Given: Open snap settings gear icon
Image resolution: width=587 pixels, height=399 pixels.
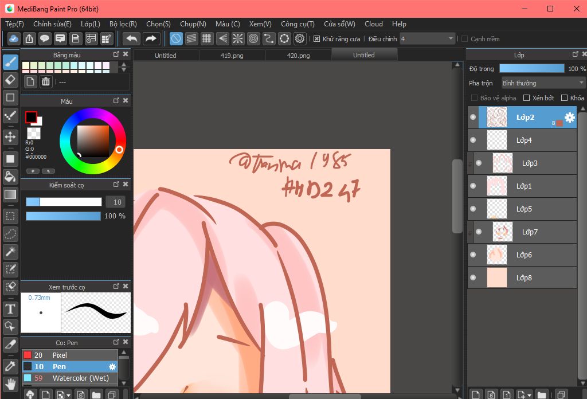Looking at the screenshot, I should (x=300, y=38).
